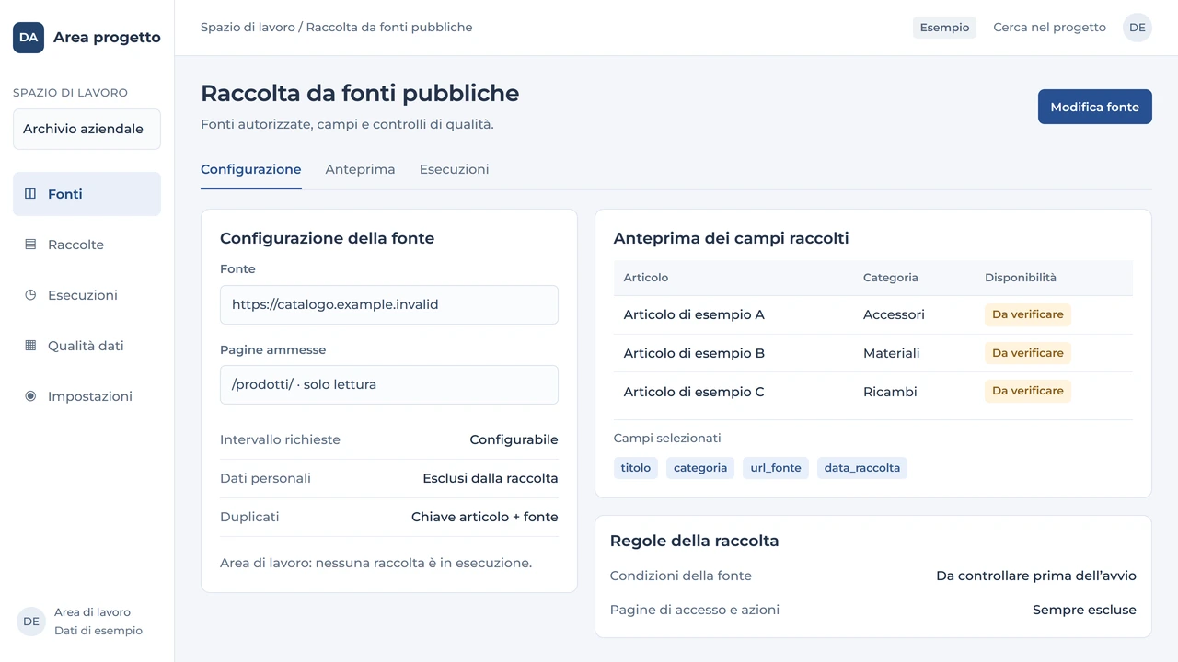Screen dimensions: 1178x662
Task: Click the Materiali category cell
Action: [x=891, y=353]
